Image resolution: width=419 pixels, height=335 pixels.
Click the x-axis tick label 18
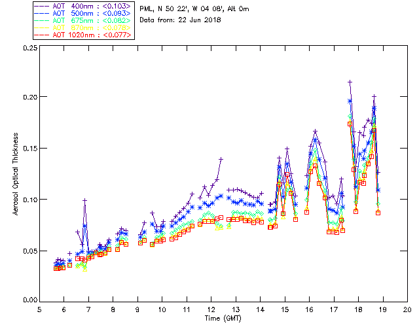[358, 309]
